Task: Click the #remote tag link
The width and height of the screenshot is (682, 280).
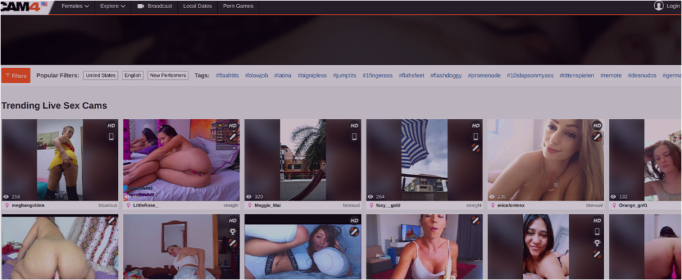Action: coord(610,75)
